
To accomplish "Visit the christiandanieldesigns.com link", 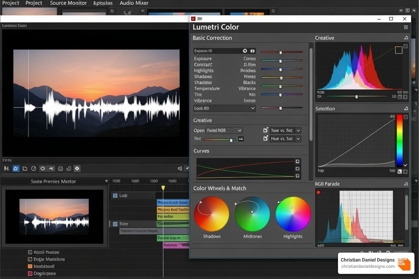I will (368, 266).
